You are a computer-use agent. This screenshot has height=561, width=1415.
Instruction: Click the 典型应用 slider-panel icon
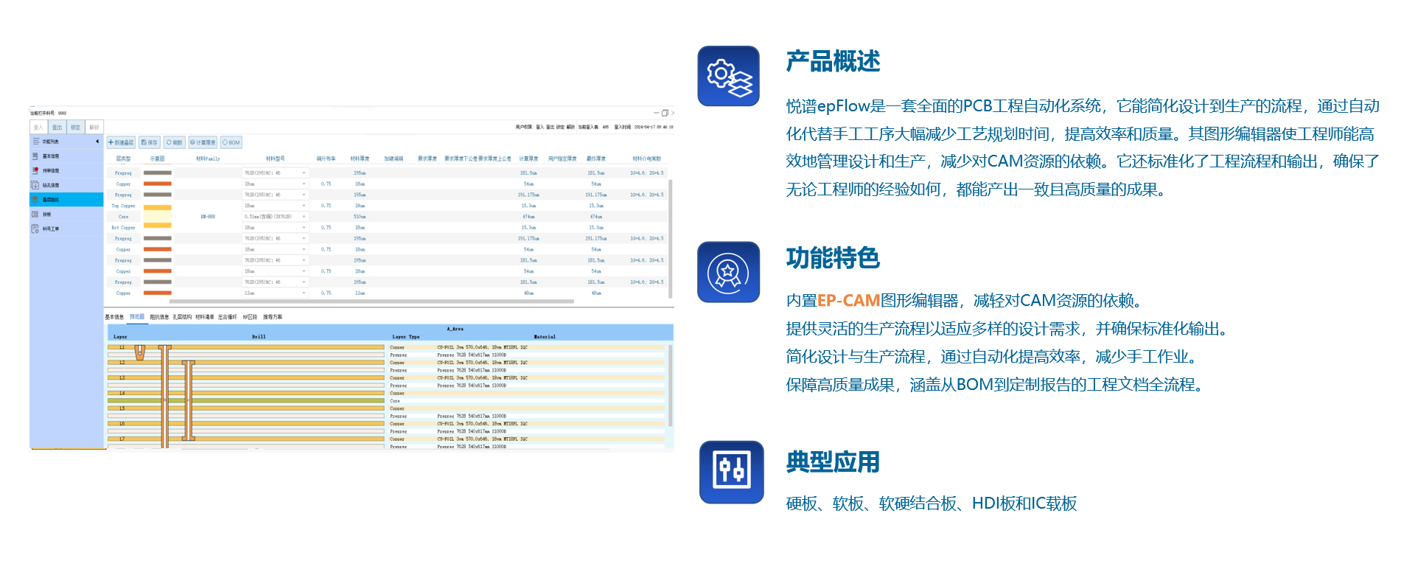click(731, 472)
